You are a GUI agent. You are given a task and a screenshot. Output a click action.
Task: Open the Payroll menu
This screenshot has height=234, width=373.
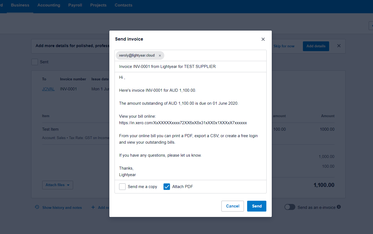75,5
